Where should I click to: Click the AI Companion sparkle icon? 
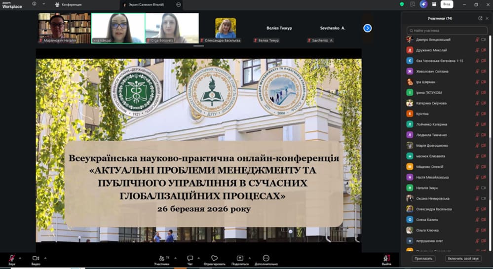[x=423, y=4]
